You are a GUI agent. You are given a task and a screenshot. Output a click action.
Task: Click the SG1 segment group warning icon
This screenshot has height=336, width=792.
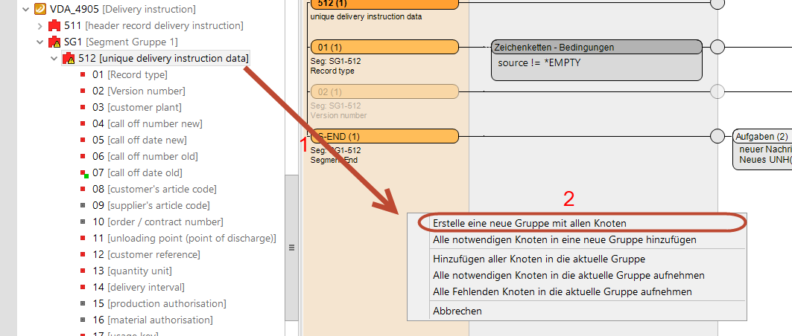[54, 42]
